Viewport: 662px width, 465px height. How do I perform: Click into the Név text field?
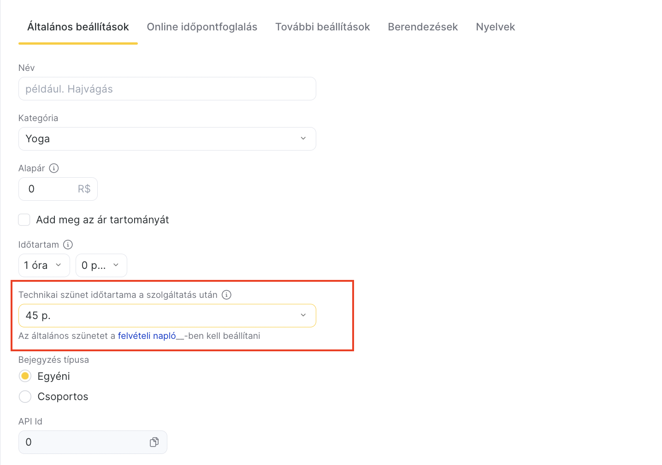[167, 89]
